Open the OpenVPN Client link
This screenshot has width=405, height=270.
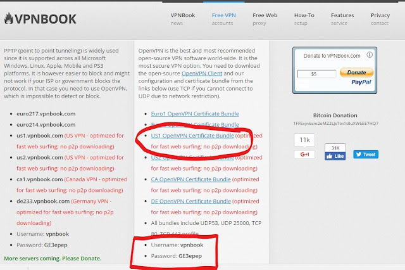[202, 74]
